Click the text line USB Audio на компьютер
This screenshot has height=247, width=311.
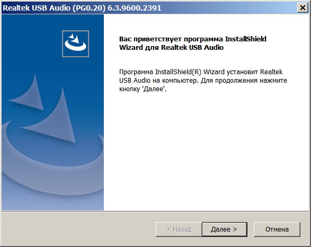[x=158, y=81]
